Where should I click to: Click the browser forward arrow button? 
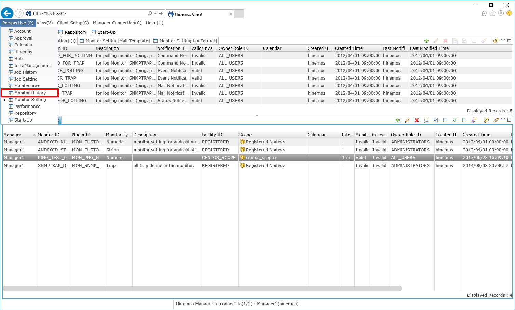(19, 14)
